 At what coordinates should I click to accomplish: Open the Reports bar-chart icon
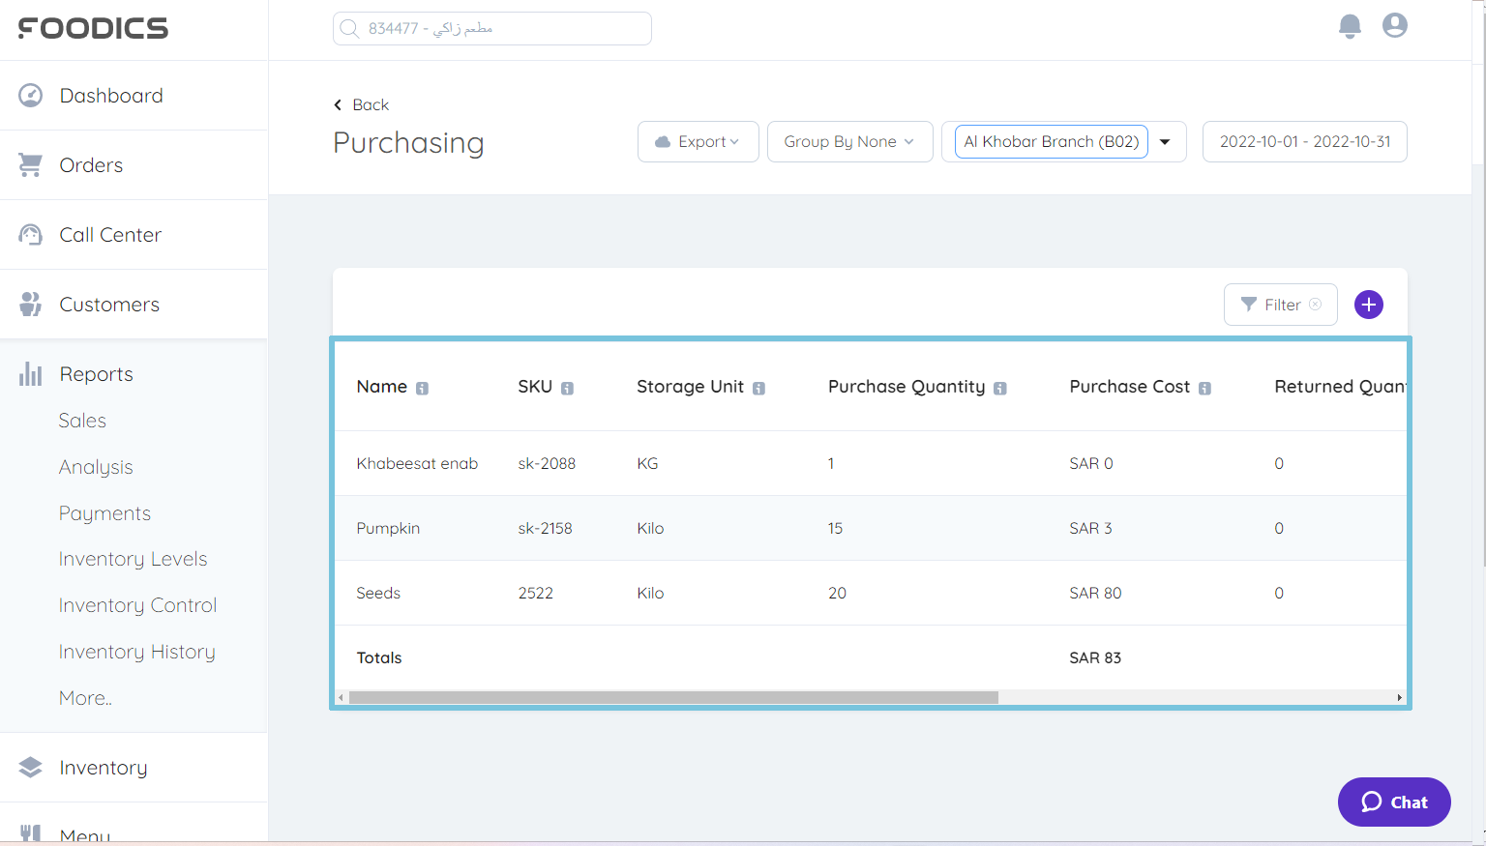[30, 373]
